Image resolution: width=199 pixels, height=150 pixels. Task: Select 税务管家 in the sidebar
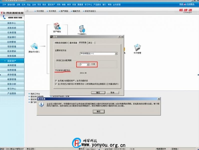point(12,51)
